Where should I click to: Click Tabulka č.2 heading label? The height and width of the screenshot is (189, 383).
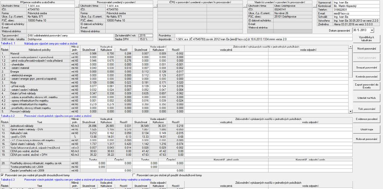coord(8,116)
